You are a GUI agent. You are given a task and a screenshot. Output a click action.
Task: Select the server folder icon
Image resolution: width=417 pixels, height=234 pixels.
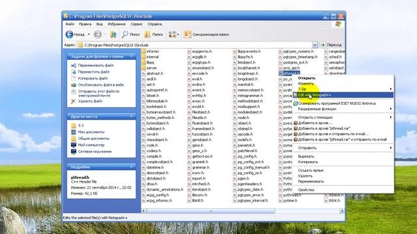[144, 68]
